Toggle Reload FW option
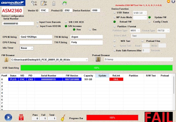The height and width of the screenshot is (122, 176). [115, 22]
